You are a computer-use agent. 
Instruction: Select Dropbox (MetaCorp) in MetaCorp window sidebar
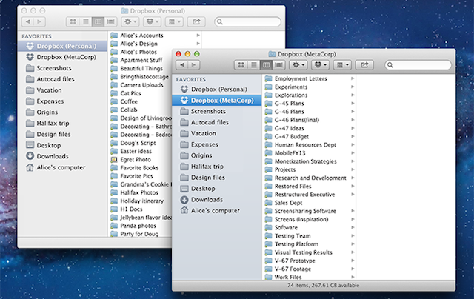click(217, 100)
